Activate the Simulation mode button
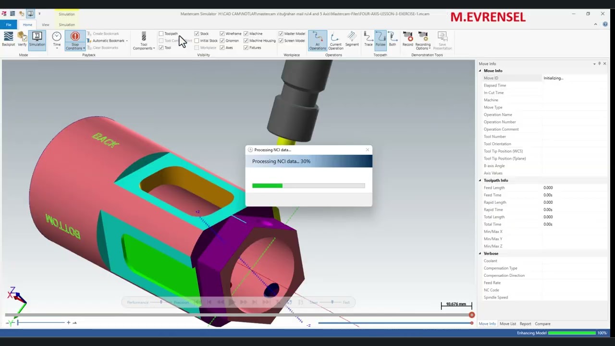Image resolution: width=615 pixels, height=346 pixels. pyautogui.click(x=37, y=39)
